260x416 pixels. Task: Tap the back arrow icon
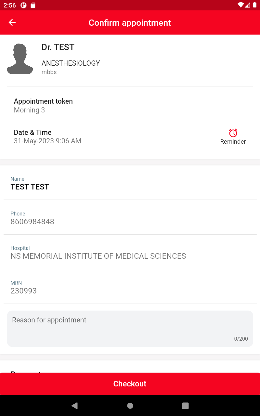pyautogui.click(x=12, y=22)
